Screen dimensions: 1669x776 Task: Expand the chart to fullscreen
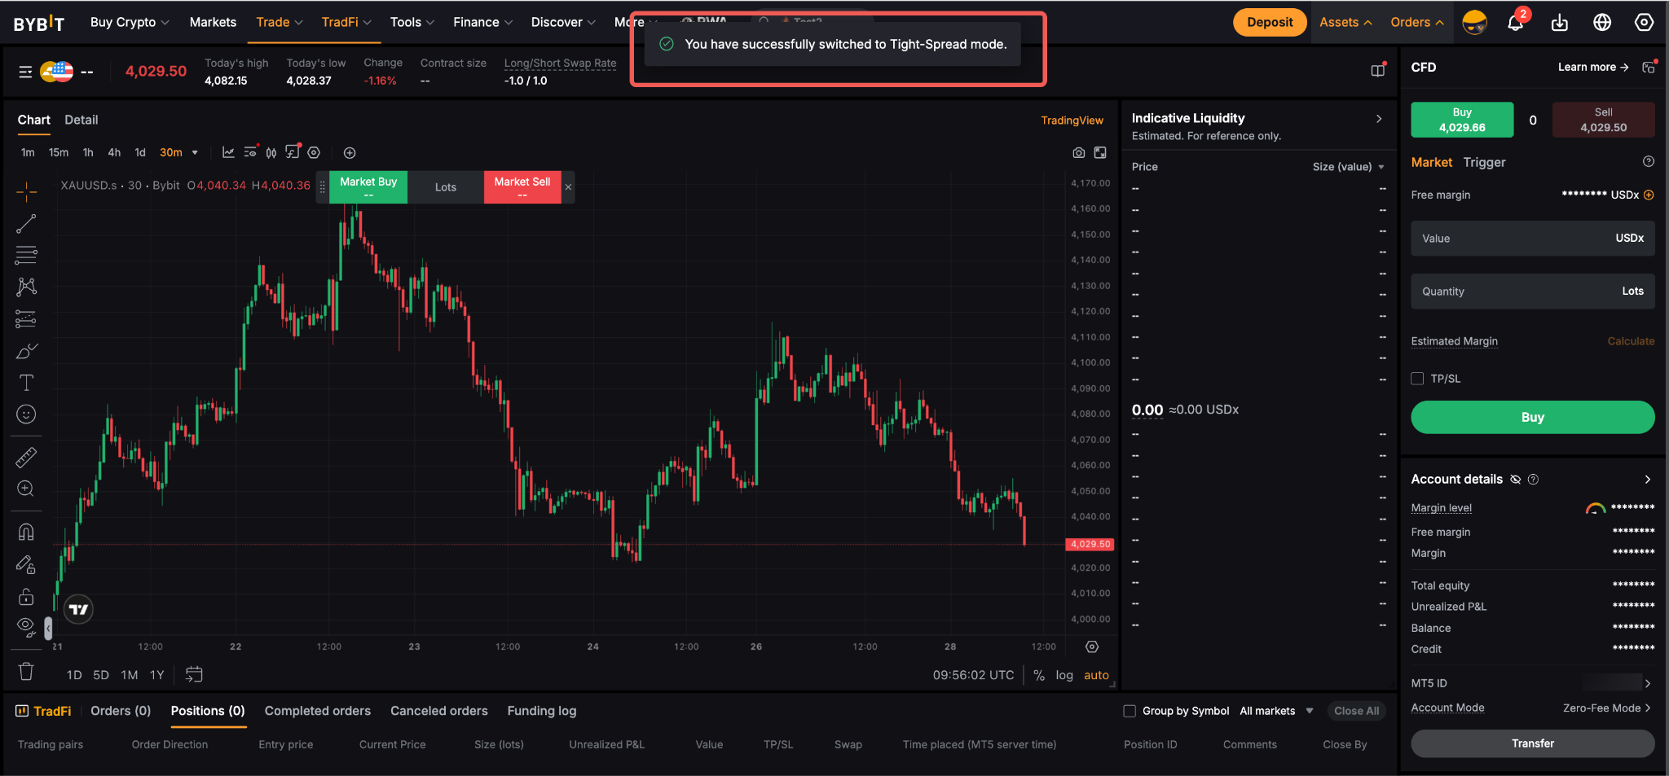[x=1100, y=153]
